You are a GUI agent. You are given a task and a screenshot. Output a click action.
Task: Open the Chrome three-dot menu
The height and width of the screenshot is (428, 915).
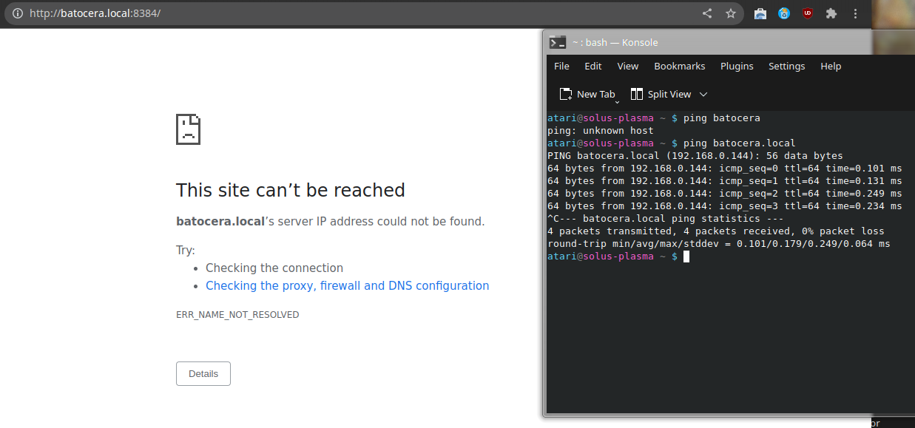coord(855,13)
